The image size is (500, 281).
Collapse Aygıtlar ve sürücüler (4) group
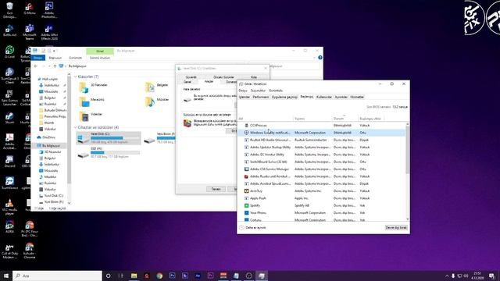click(76, 127)
